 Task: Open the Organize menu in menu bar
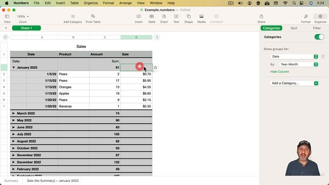90,3
